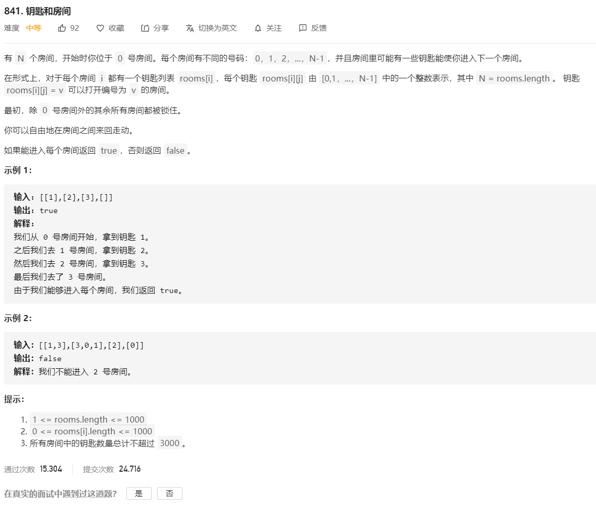Click example 1 output true
The height and width of the screenshot is (505, 596).
tap(49, 211)
